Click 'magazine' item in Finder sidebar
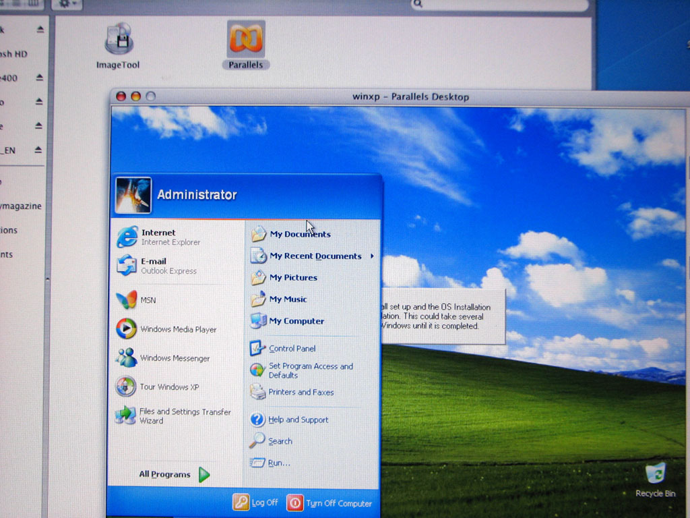This screenshot has width=690, height=518. (20, 206)
